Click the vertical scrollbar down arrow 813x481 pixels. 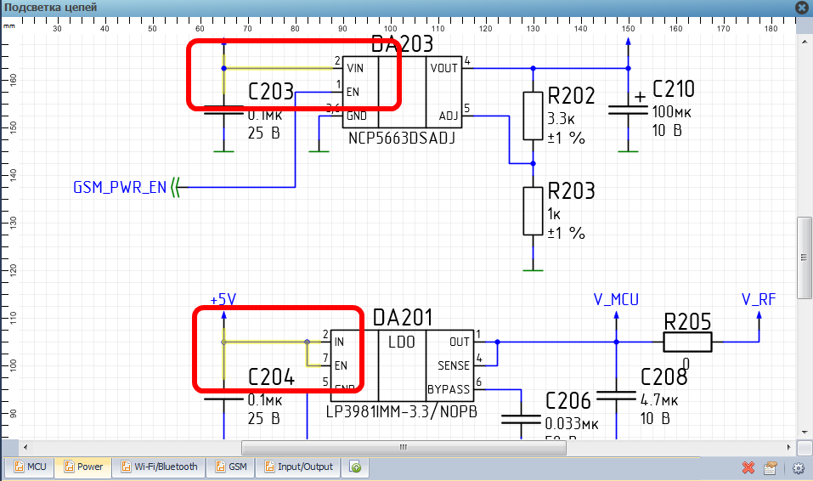[805, 432]
